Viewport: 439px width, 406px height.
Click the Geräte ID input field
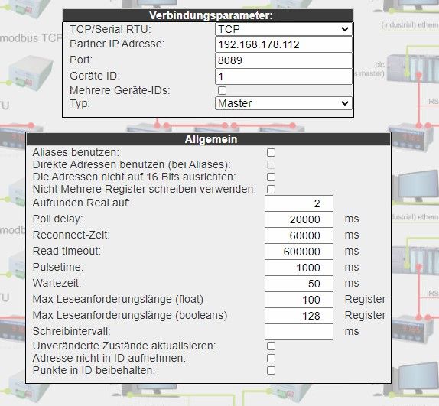[283, 76]
